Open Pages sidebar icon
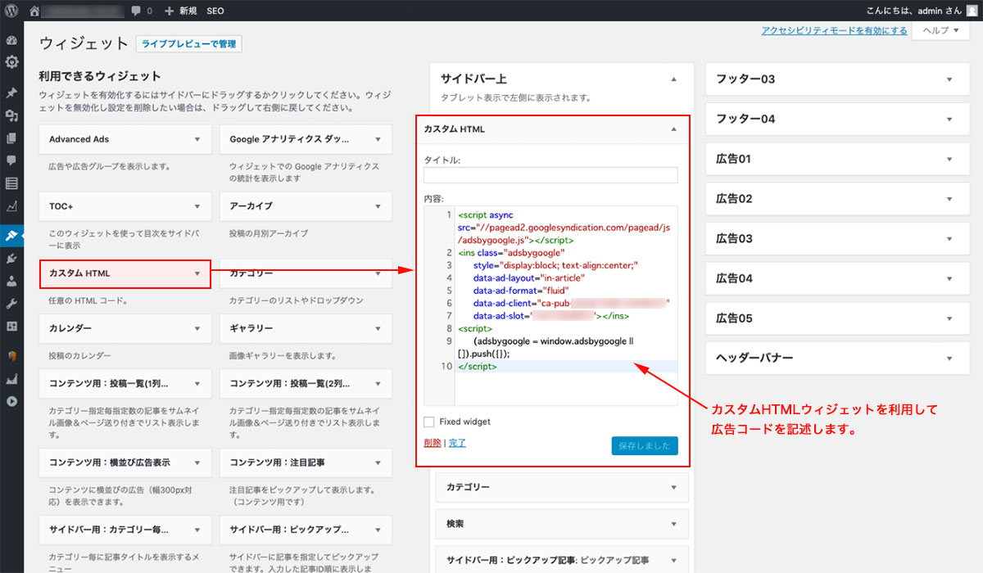Viewport: 983px width, 573px height. 11,138
